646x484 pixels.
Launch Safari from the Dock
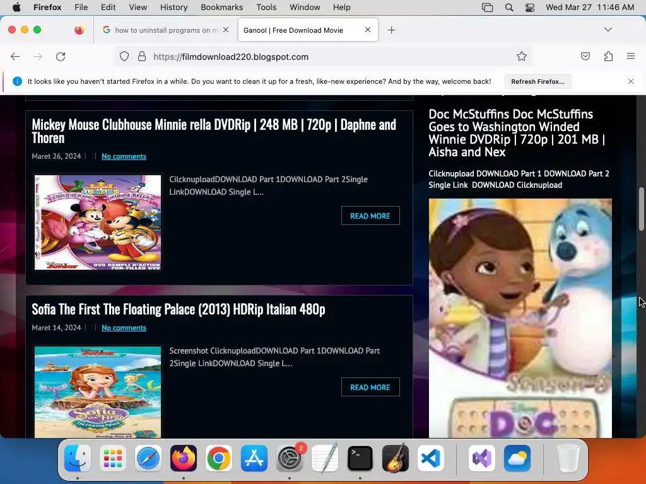coord(148,458)
